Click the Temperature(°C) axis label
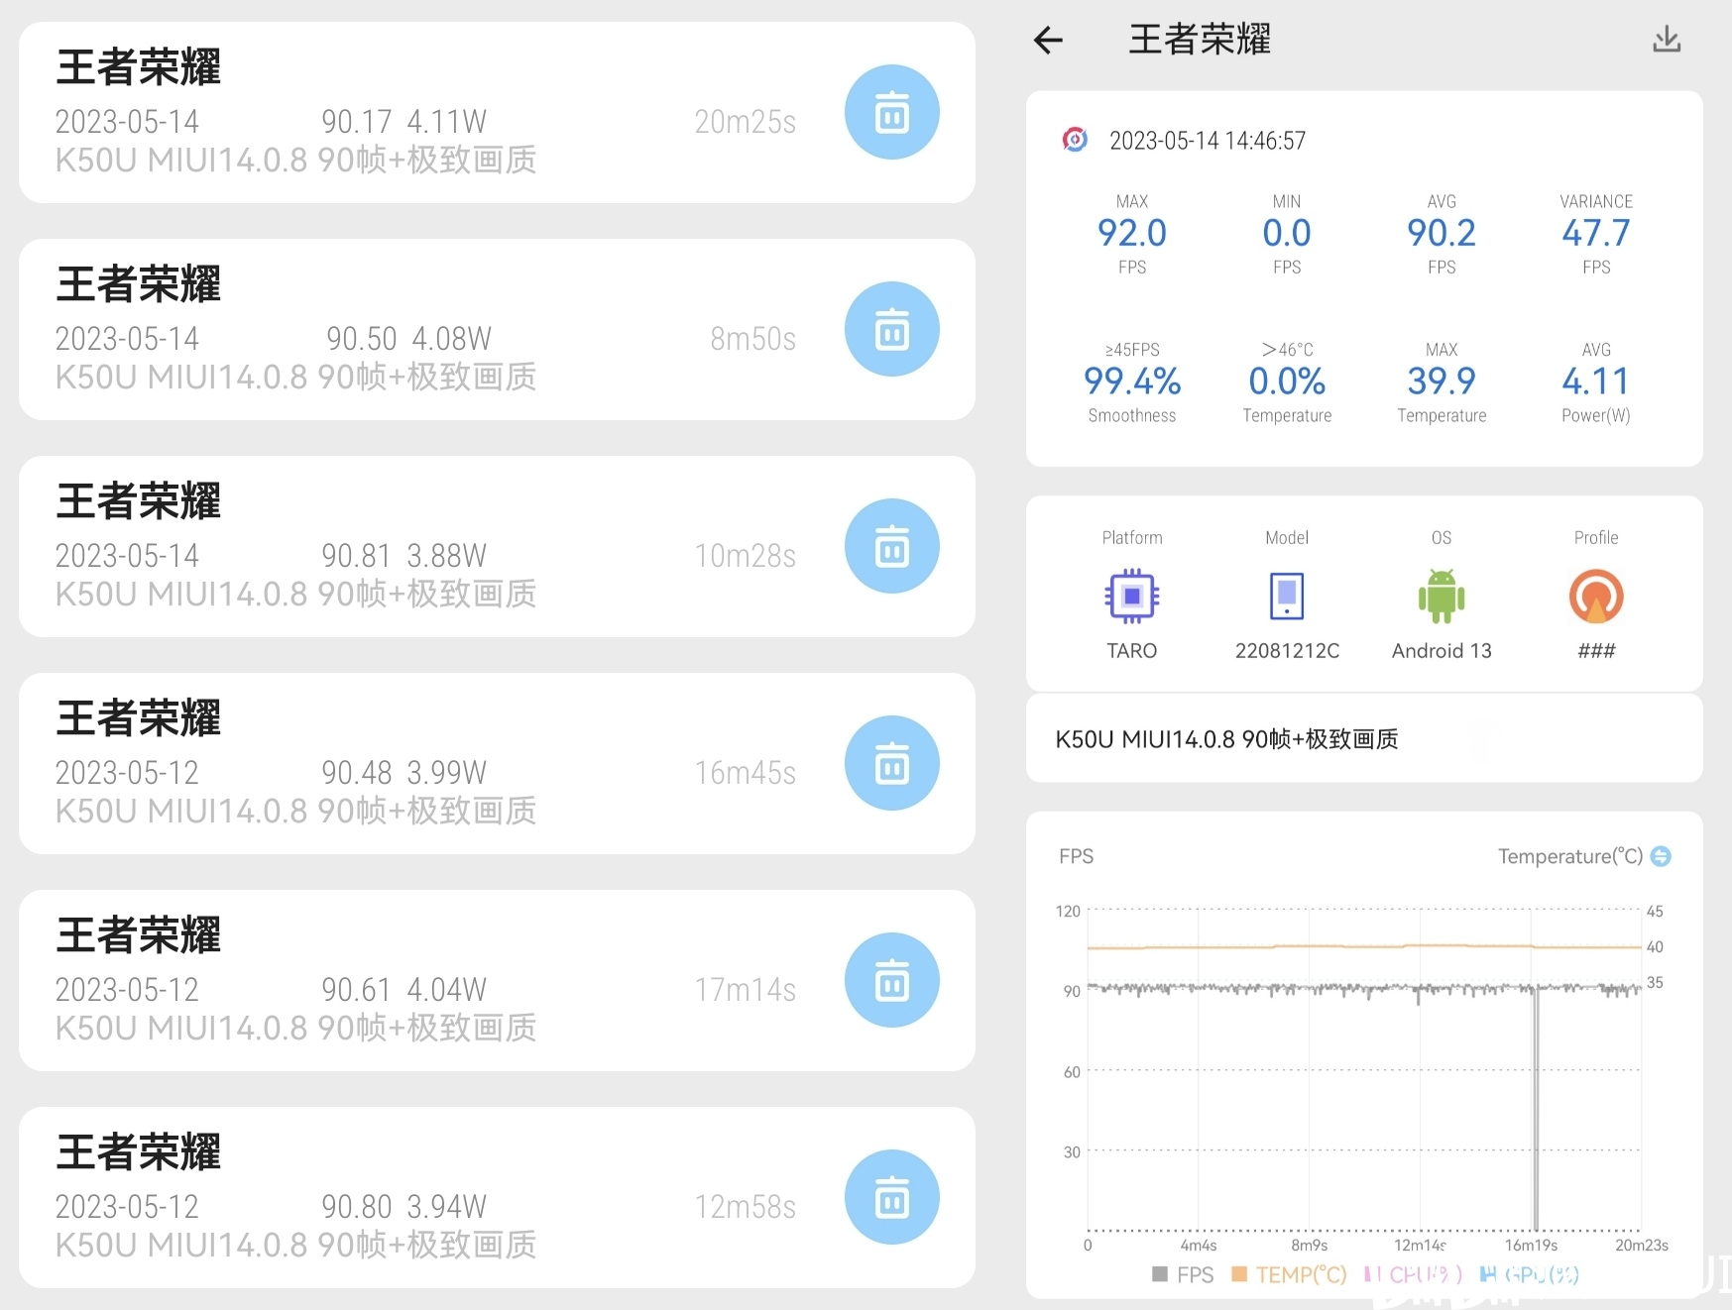The image size is (1732, 1310). point(1570,856)
